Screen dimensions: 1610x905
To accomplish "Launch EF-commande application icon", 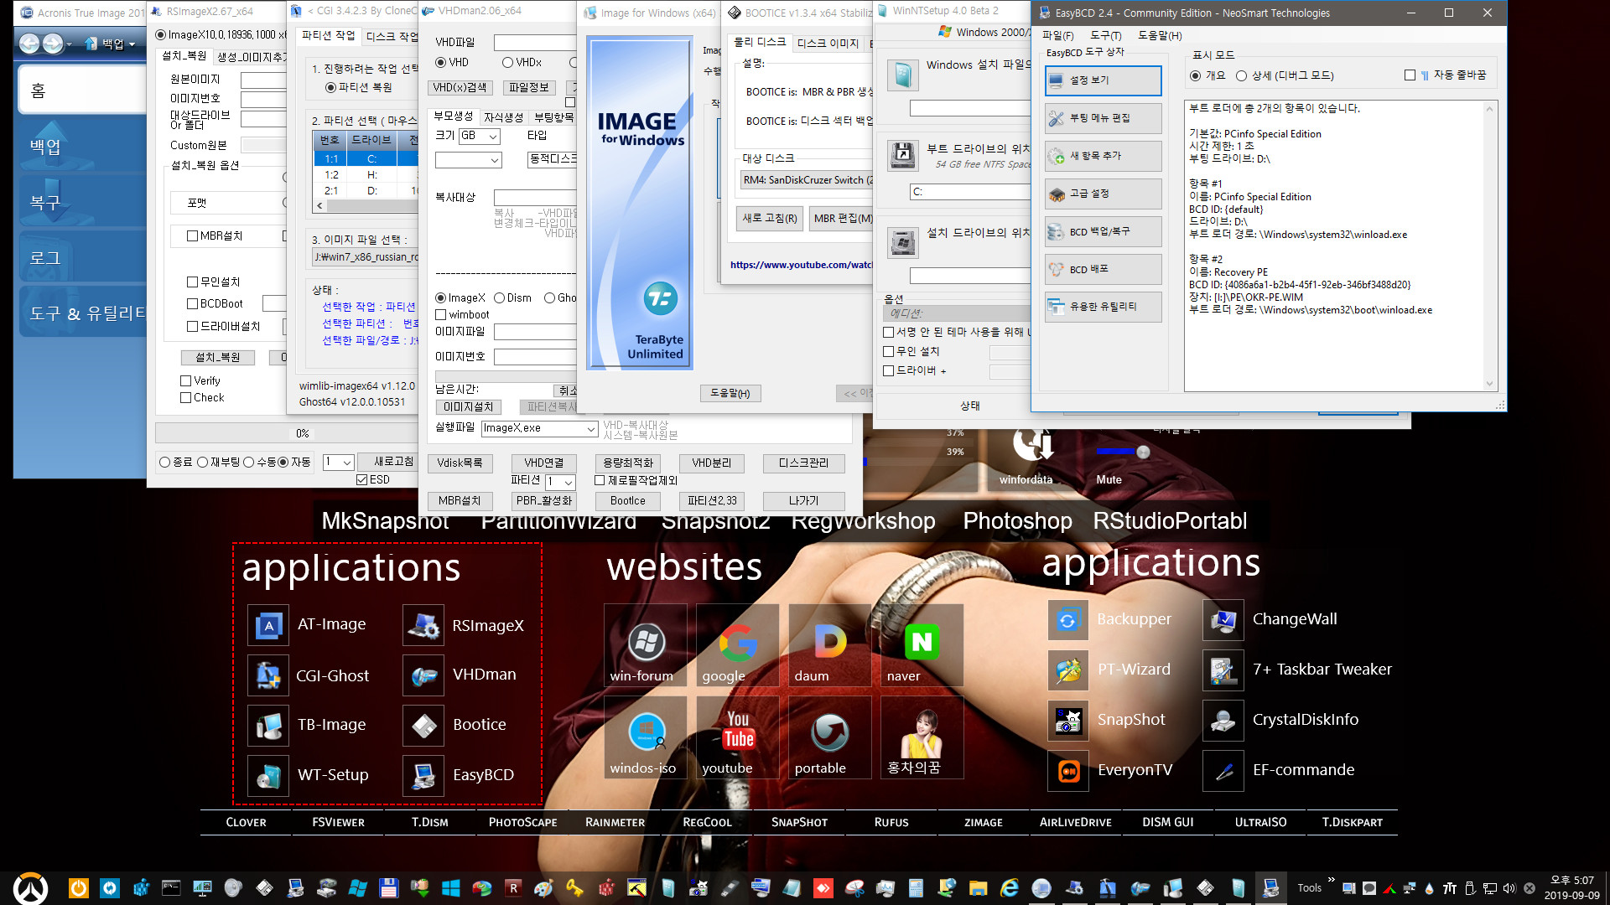I will pyautogui.click(x=1223, y=771).
